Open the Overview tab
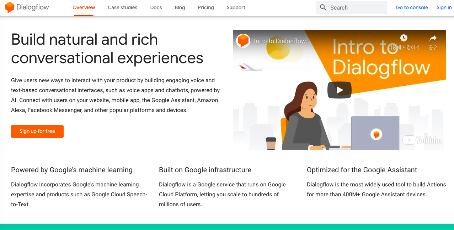This screenshot has height=230, width=454. click(84, 7)
